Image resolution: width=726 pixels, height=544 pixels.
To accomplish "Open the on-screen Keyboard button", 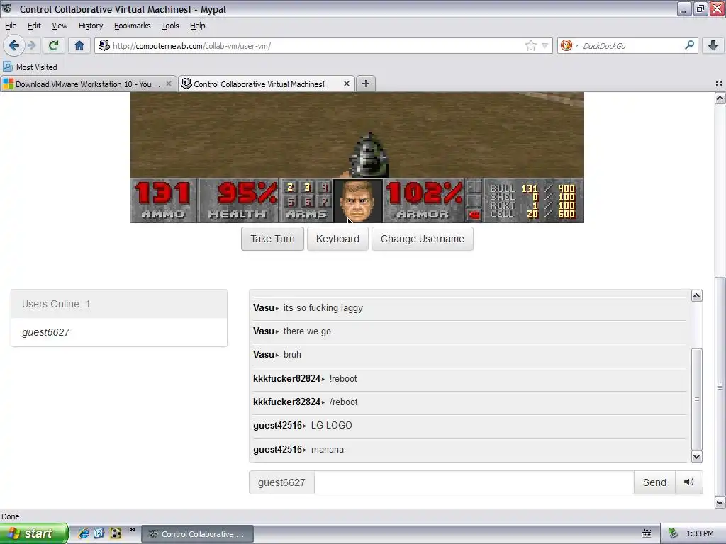I will point(337,239).
